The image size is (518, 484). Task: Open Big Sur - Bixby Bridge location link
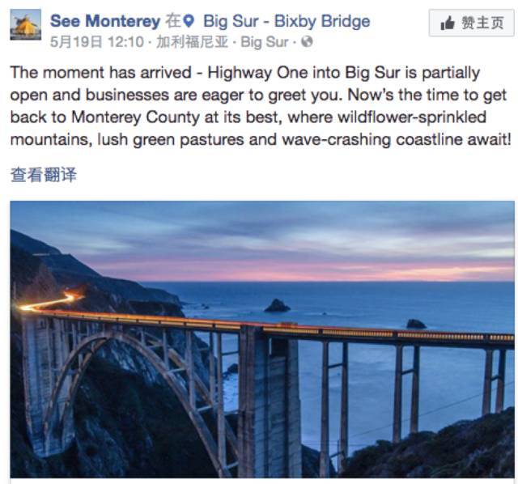coord(287,22)
